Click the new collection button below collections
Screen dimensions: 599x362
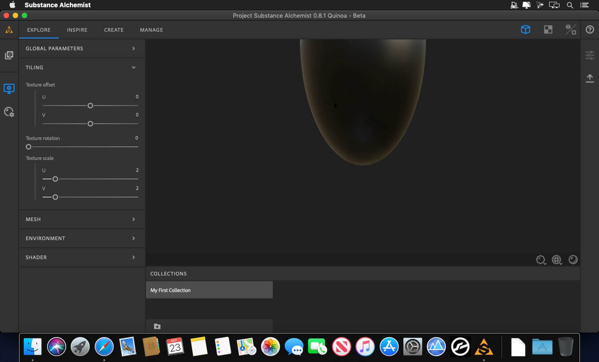(x=157, y=326)
